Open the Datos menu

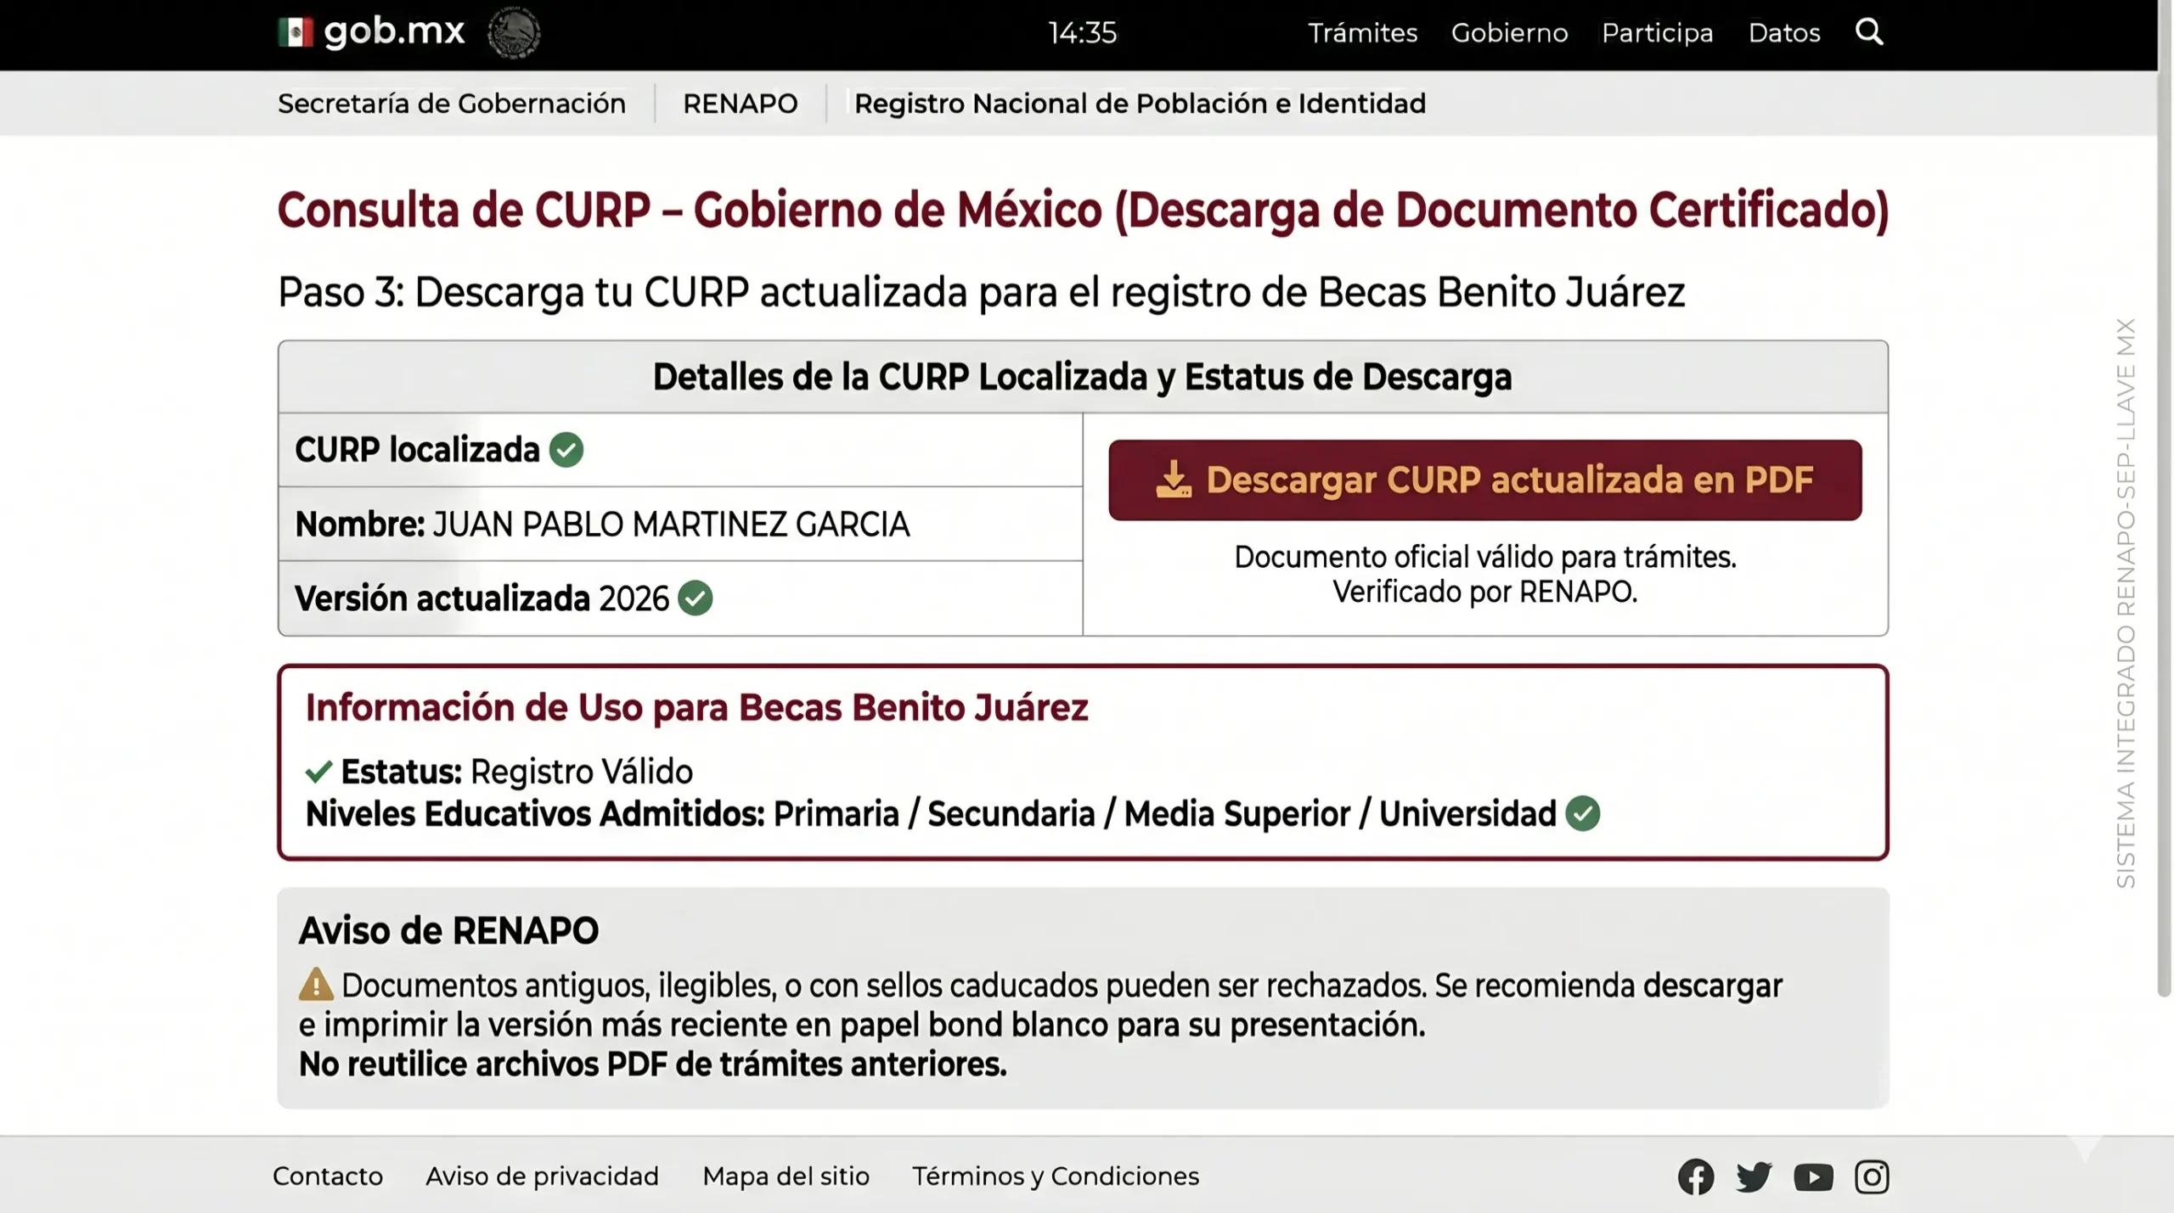pyautogui.click(x=1784, y=33)
